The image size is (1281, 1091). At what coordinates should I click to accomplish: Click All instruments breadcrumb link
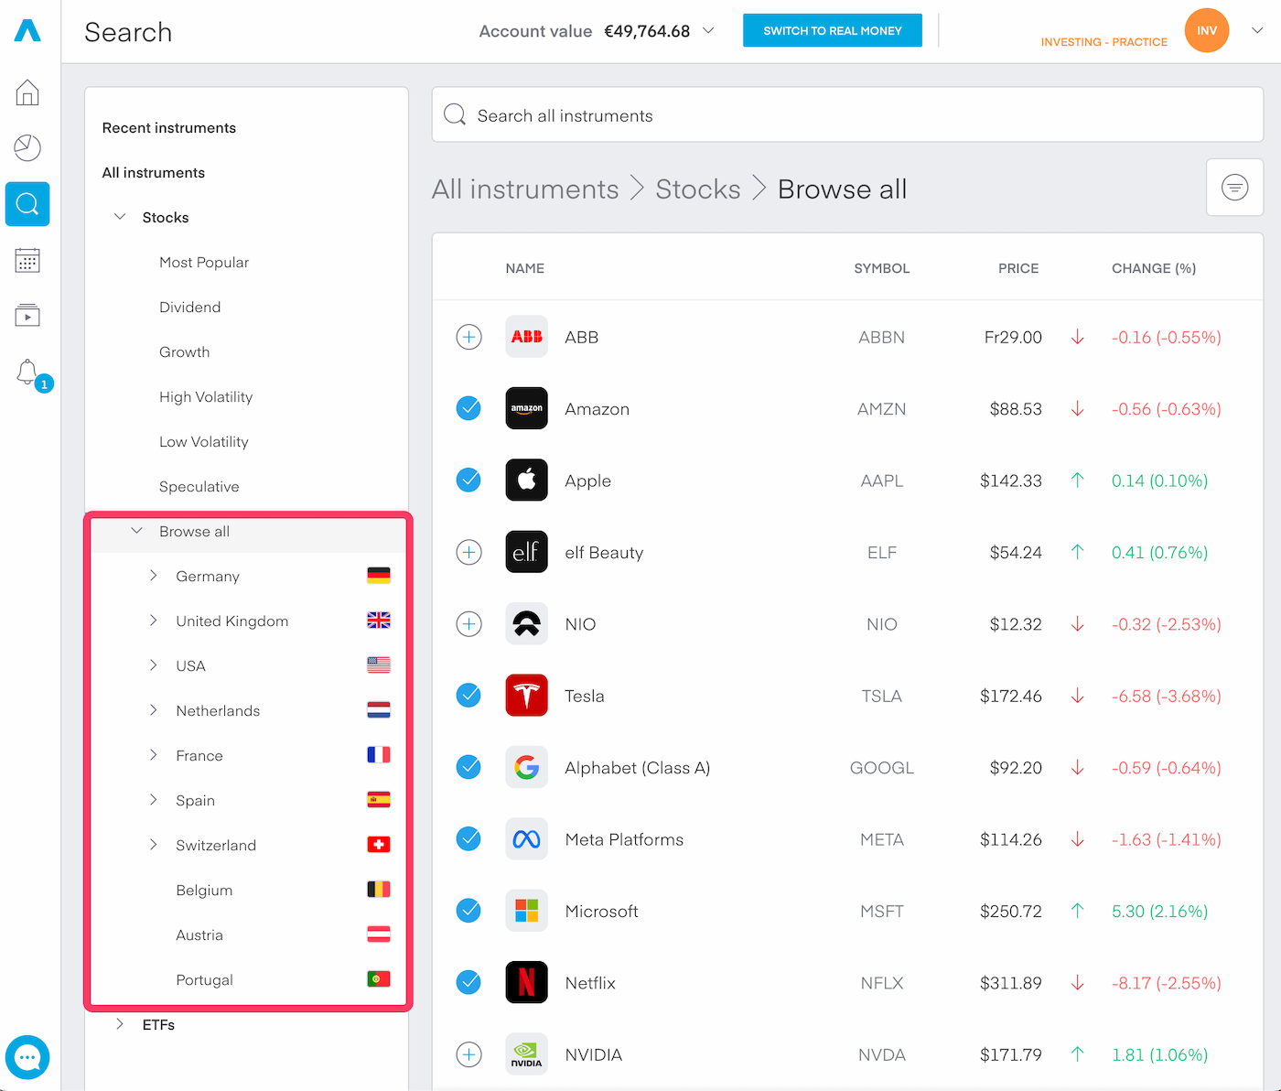[x=525, y=189]
